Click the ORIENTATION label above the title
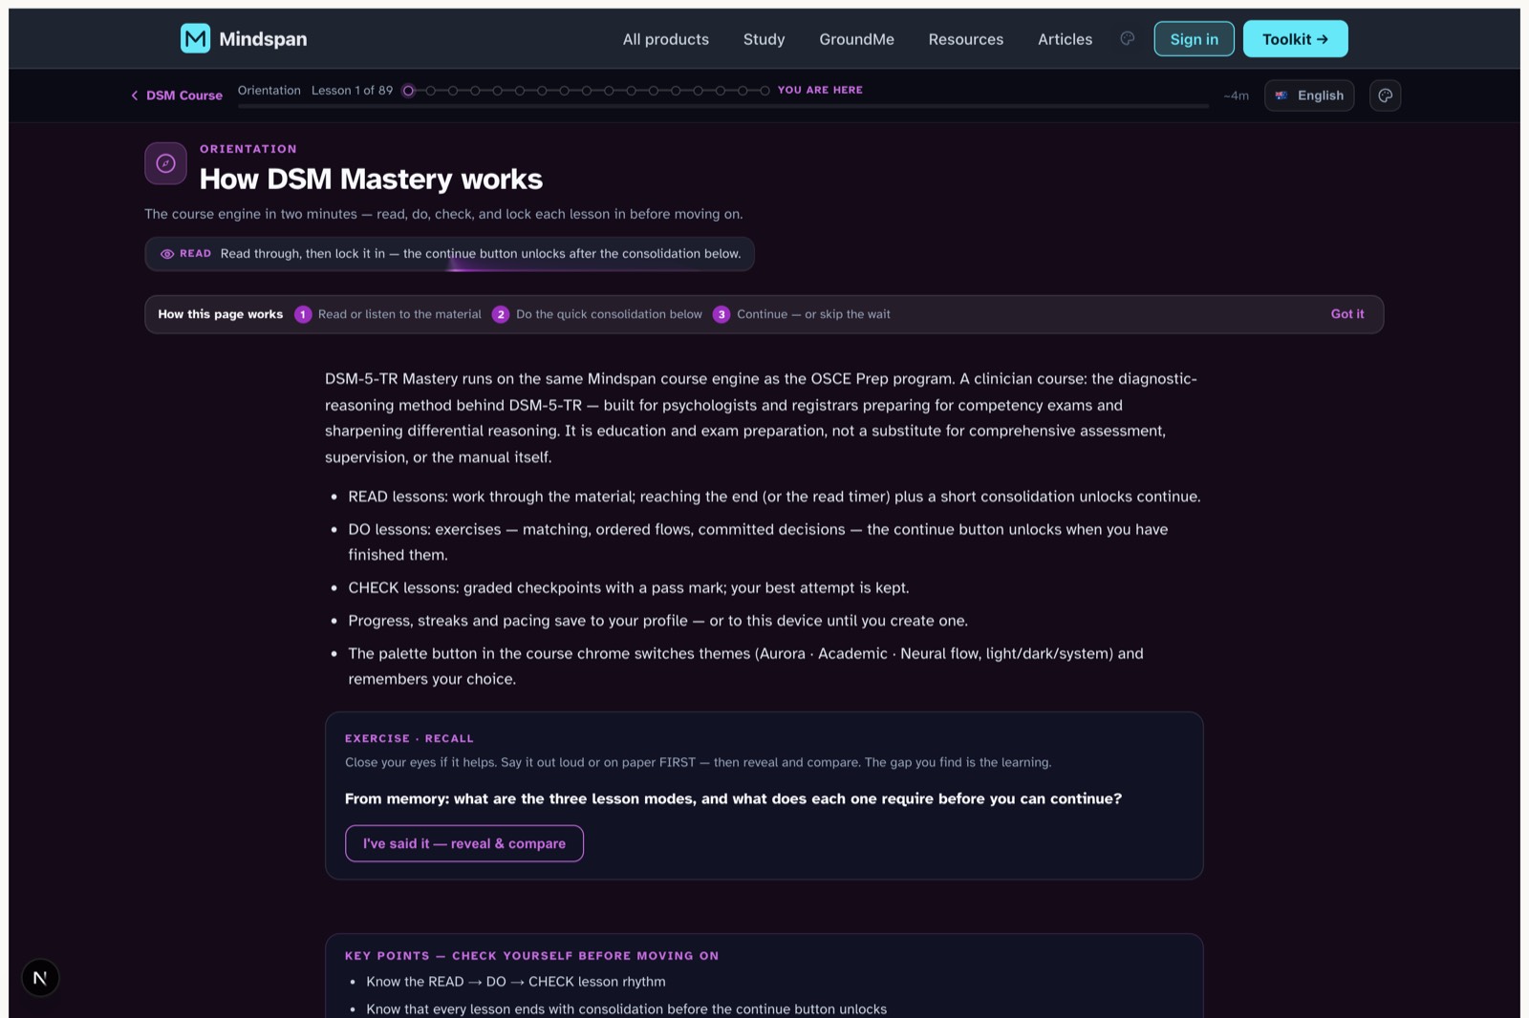The width and height of the screenshot is (1529, 1018). (x=248, y=149)
